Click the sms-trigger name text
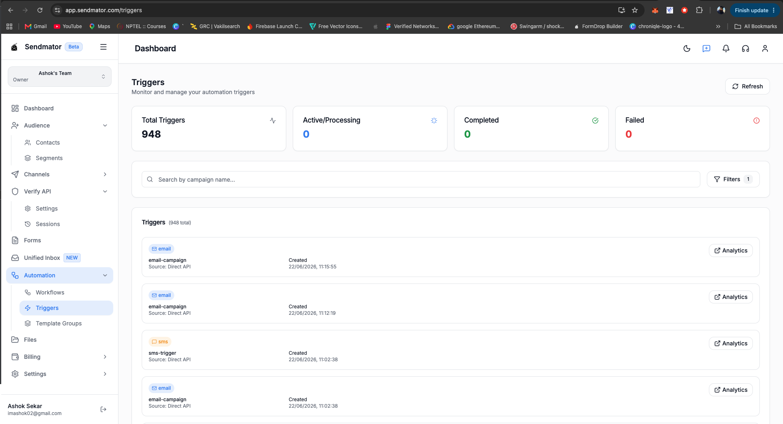The height and width of the screenshot is (424, 783). tap(162, 353)
